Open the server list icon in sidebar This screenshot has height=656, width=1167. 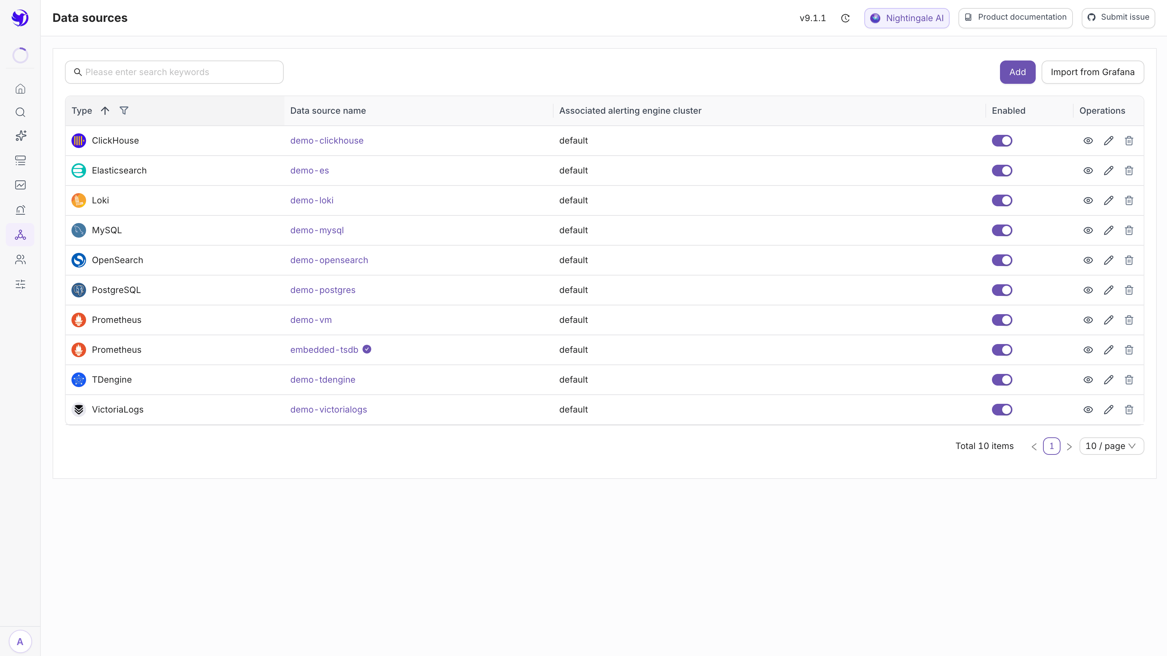[x=20, y=160]
